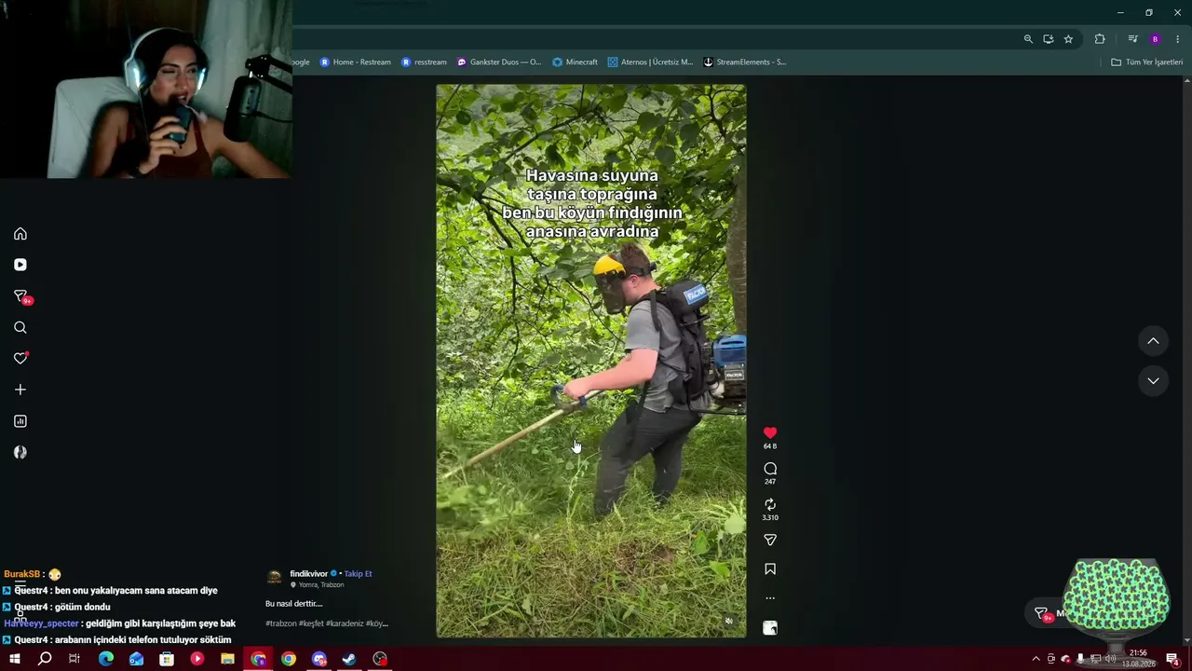Open the Dashboard chart icon in sidebar
The image size is (1192, 671).
coord(20,421)
